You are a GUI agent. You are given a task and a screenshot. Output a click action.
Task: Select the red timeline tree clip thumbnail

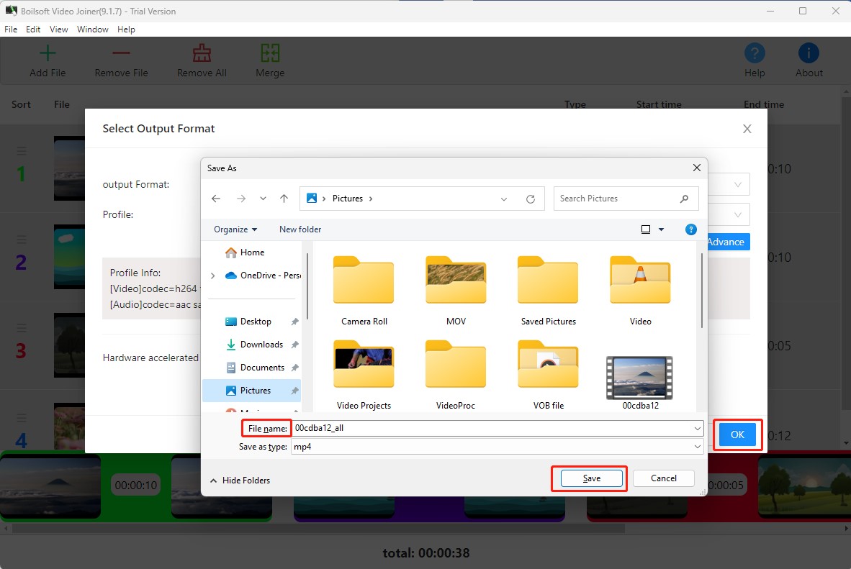[x=804, y=486]
